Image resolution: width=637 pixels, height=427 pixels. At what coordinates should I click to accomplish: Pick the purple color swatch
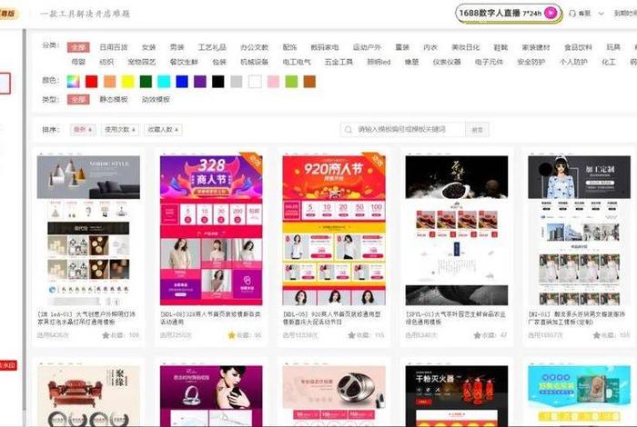(200, 82)
